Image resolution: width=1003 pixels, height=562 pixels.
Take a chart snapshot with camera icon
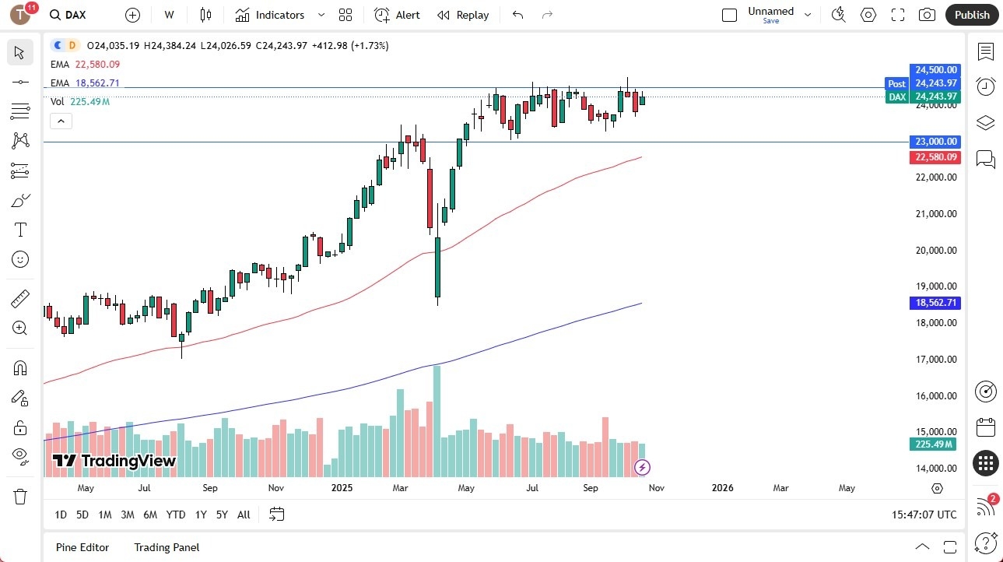[x=927, y=15]
